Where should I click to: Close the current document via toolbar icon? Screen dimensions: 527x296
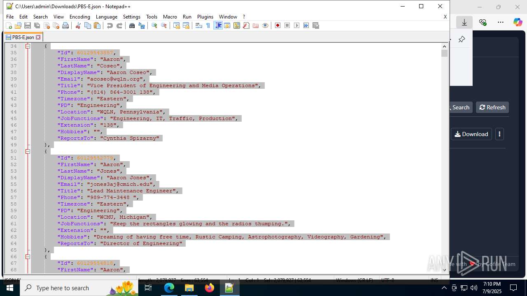point(47,25)
